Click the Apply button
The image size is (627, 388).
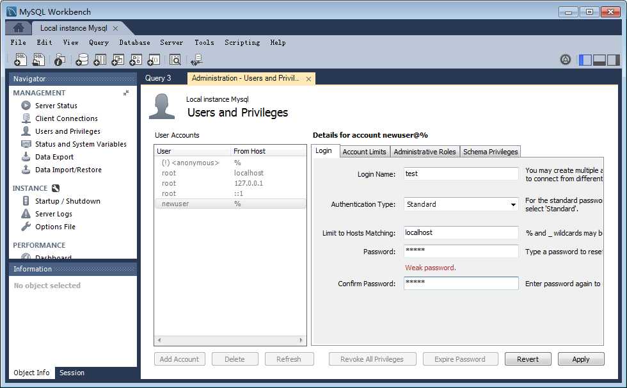tap(581, 359)
